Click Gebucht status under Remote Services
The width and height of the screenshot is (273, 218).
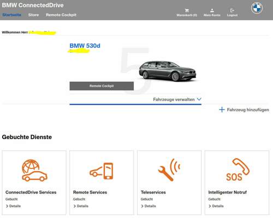79,199
